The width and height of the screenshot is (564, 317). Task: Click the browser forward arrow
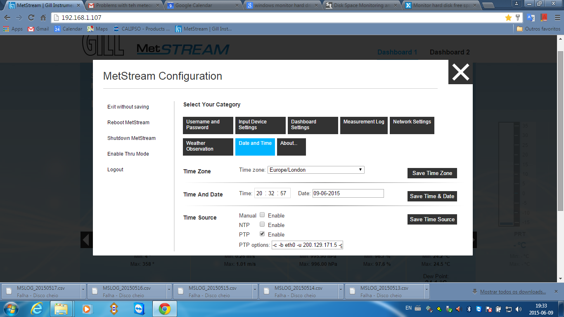(x=19, y=18)
